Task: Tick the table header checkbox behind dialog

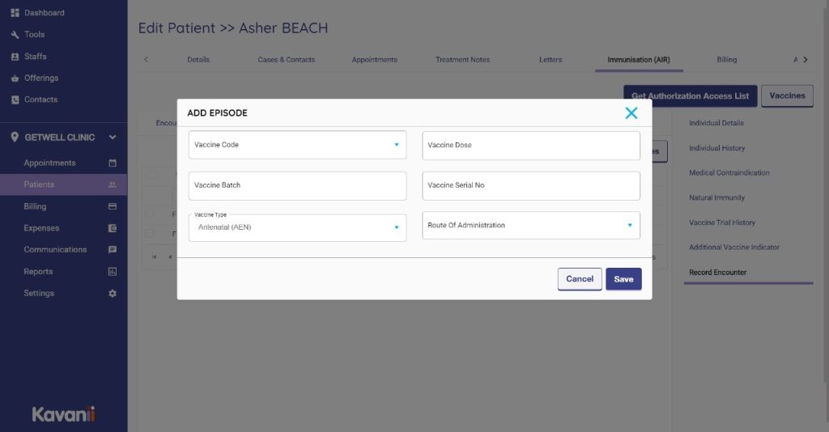Action: (x=151, y=175)
